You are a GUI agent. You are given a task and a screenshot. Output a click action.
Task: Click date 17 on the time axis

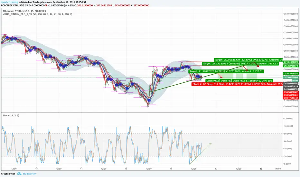[x=216, y=169]
